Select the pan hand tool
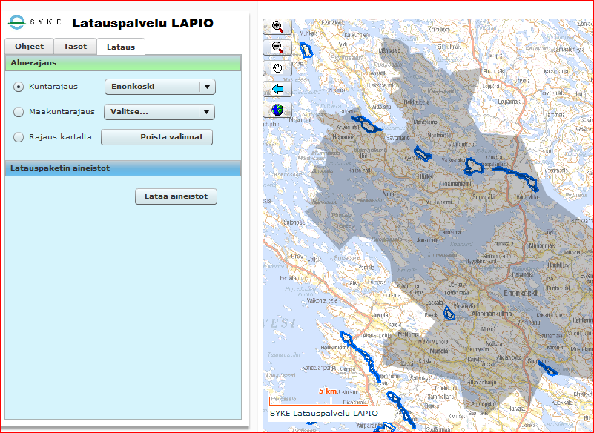 click(x=277, y=68)
